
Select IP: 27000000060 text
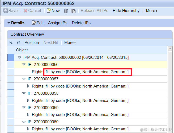pyautogui.click(x=43, y=122)
